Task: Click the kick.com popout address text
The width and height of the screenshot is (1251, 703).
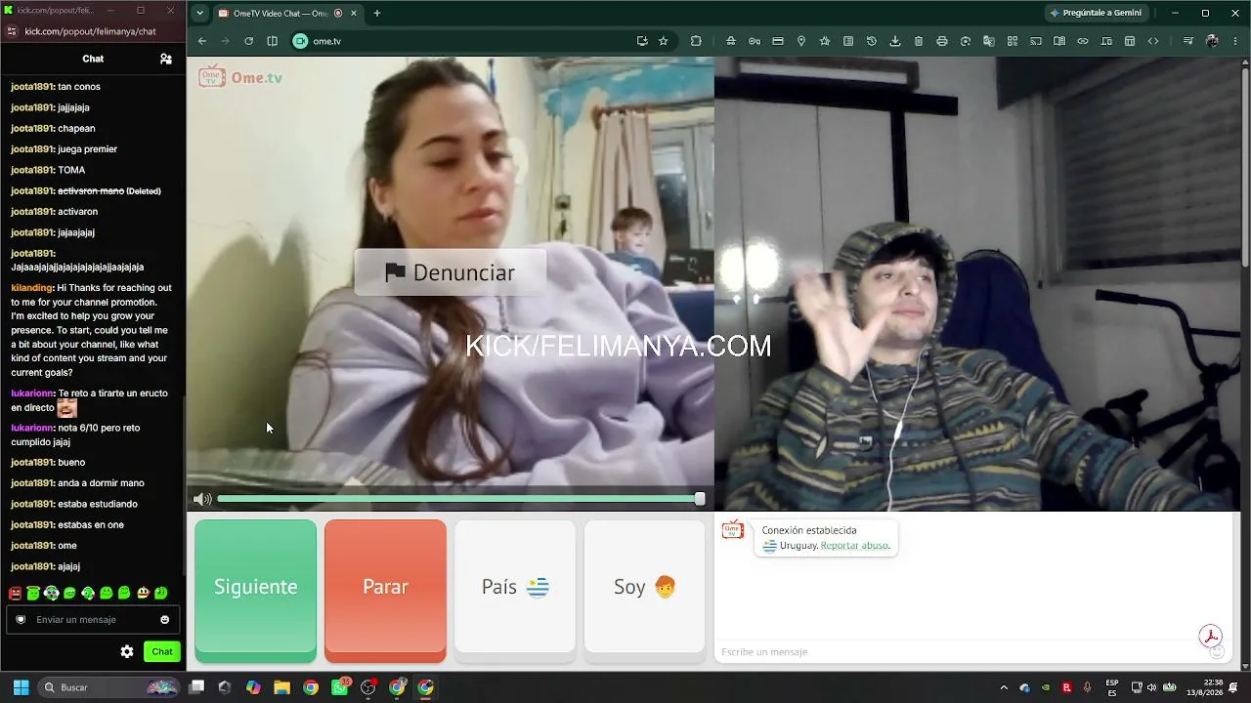Action: pyautogui.click(x=90, y=31)
